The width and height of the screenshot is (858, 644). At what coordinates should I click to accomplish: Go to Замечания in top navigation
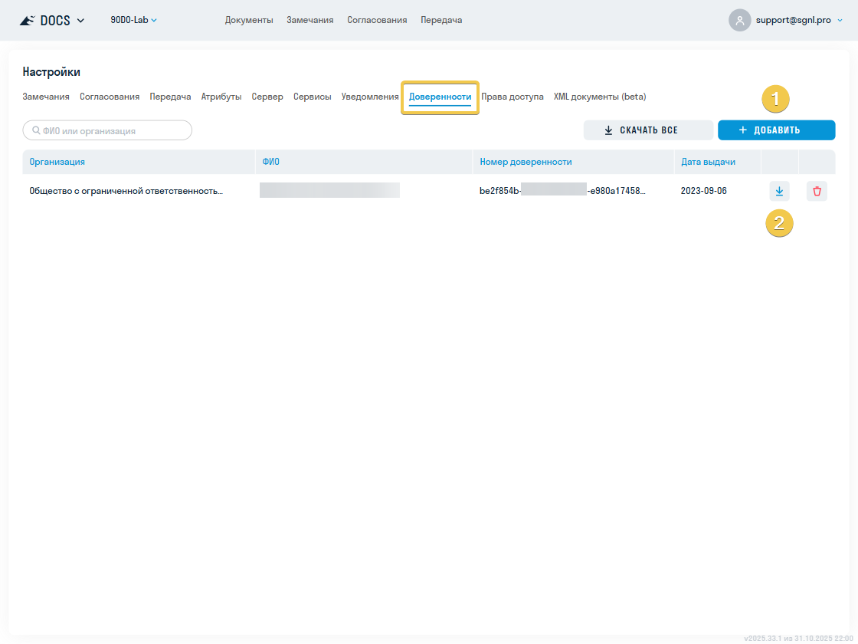[309, 20]
